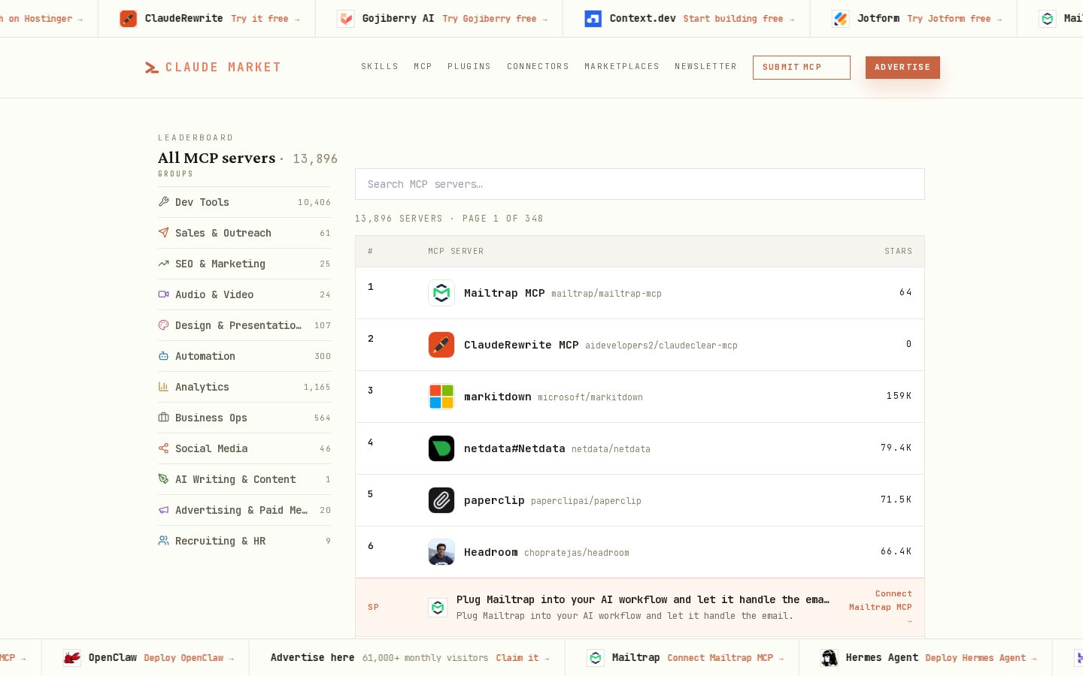Click the OpenClaw icon in bottom ad bar
This screenshot has height=676, width=1083.
pyautogui.click(x=72, y=658)
